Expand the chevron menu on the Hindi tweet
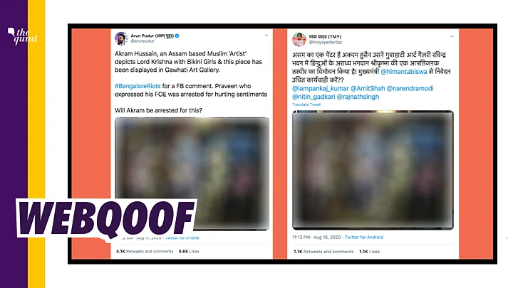This screenshot has width=513, height=288. click(452, 36)
